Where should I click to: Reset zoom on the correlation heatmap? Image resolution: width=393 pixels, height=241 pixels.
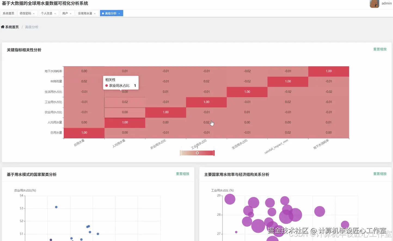click(x=380, y=49)
